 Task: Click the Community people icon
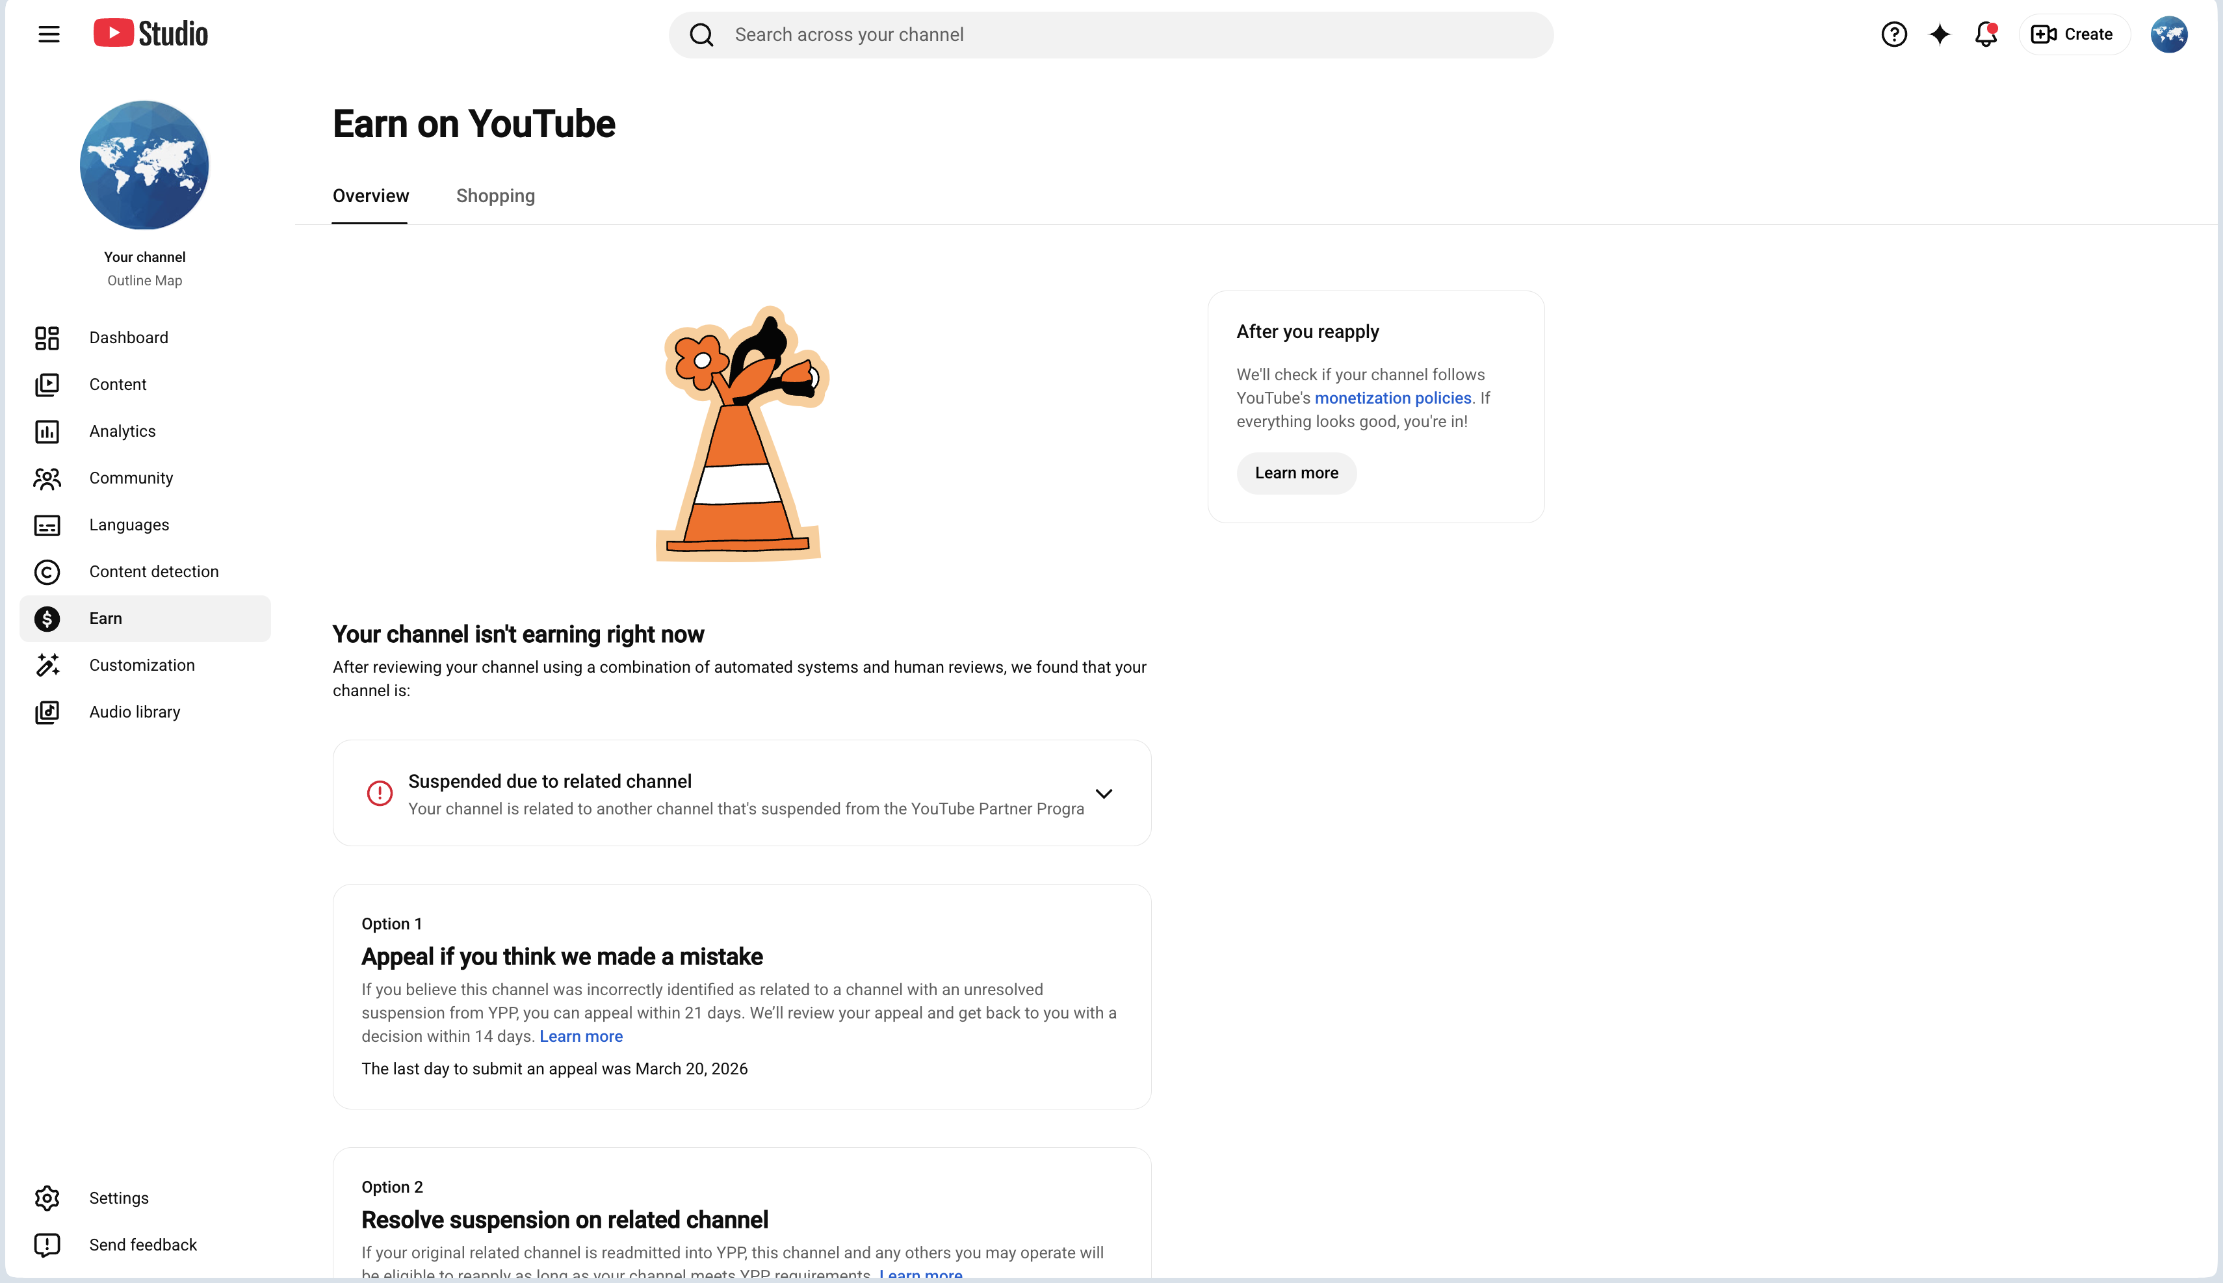click(x=47, y=478)
